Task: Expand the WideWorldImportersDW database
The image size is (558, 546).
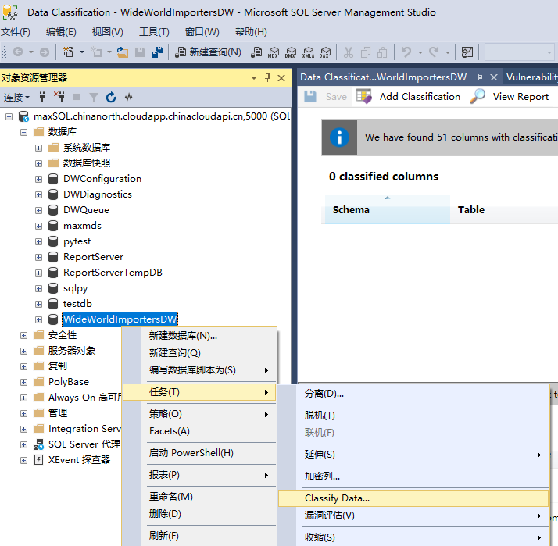Action: [x=39, y=319]
